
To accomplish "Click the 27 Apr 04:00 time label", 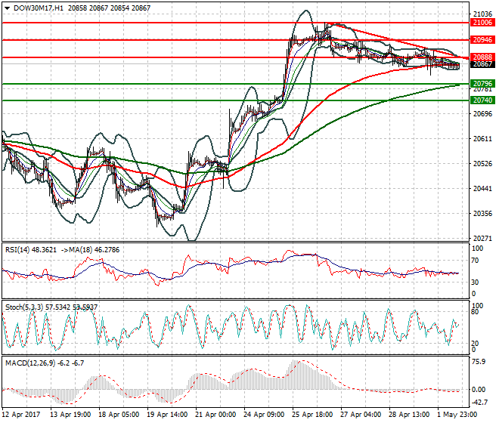I will coord(361,415).
